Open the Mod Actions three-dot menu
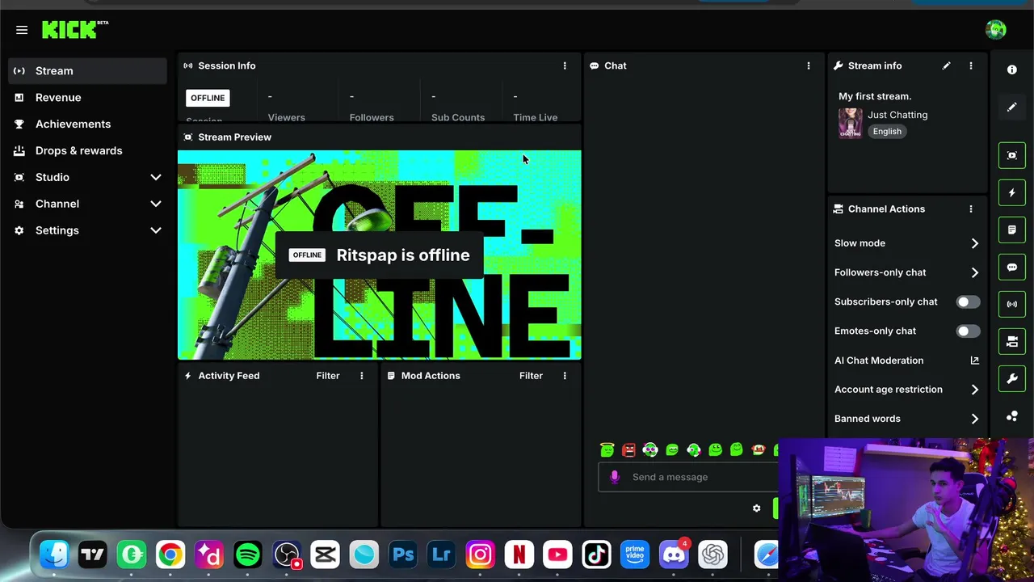This screenshot has width=1034, height=582. tap(565, 375)
